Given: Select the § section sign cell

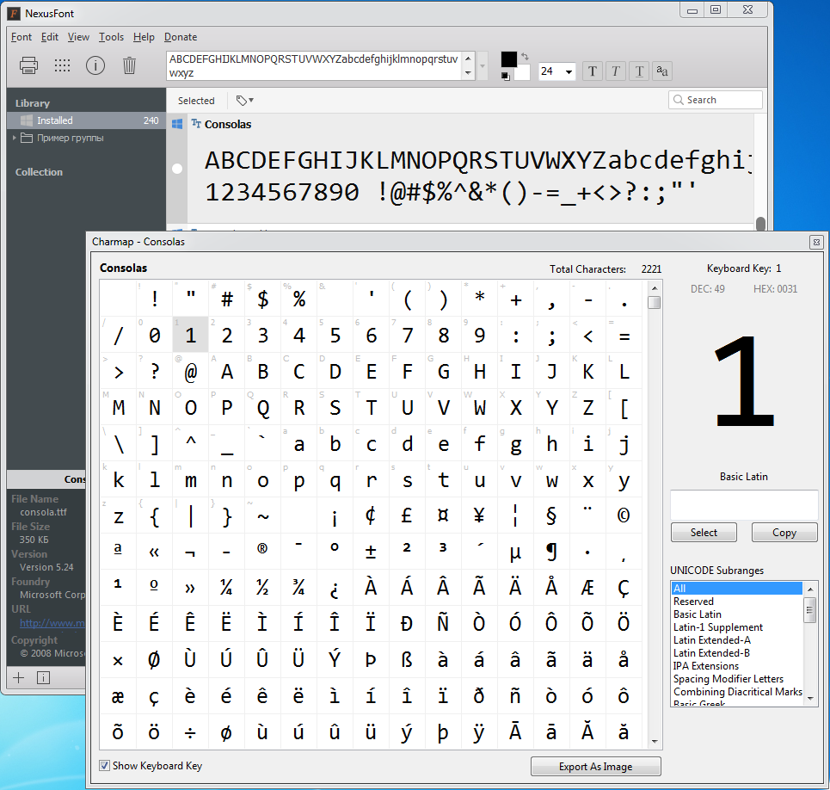Looking at the screenshot, I should click(551, 515).
